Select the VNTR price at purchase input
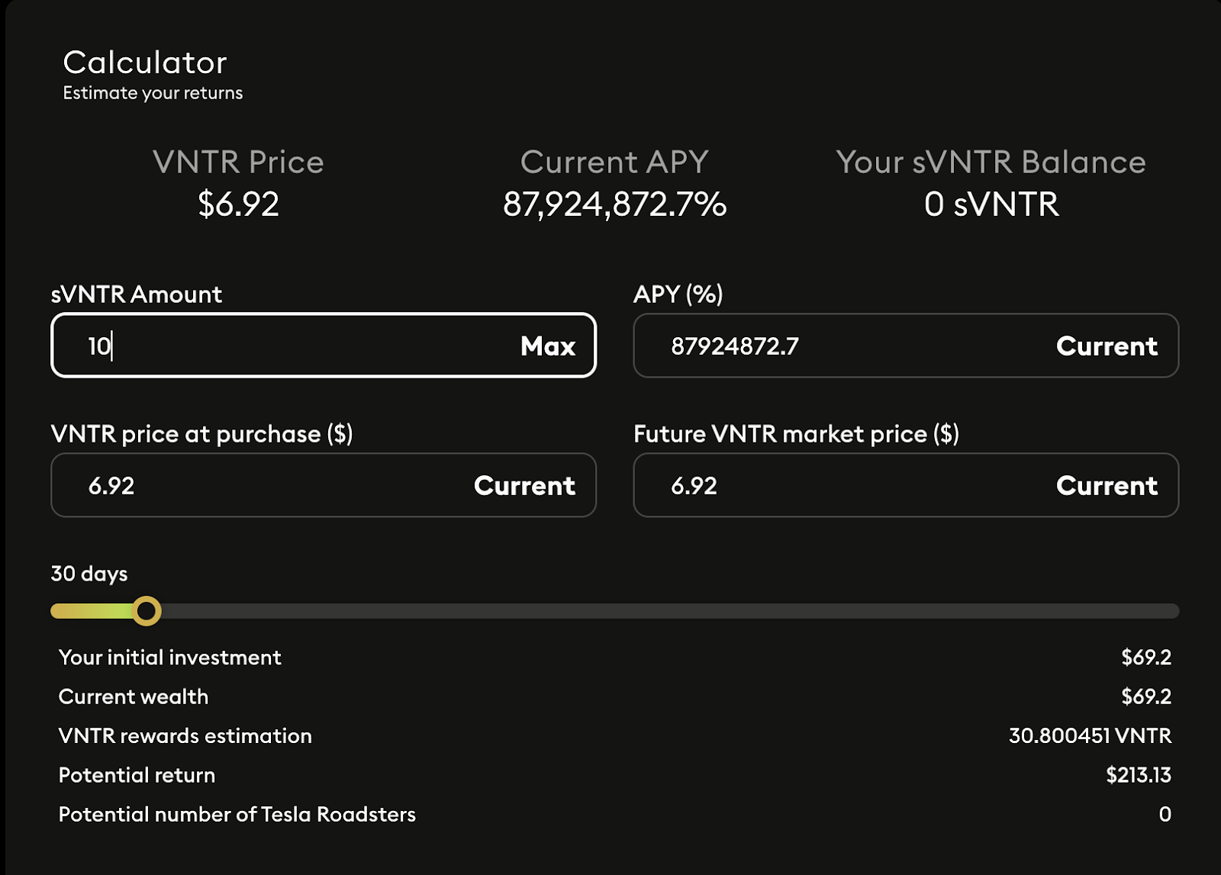 tap(259, 486)
